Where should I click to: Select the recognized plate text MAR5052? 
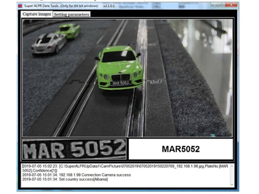click(181, 149)
